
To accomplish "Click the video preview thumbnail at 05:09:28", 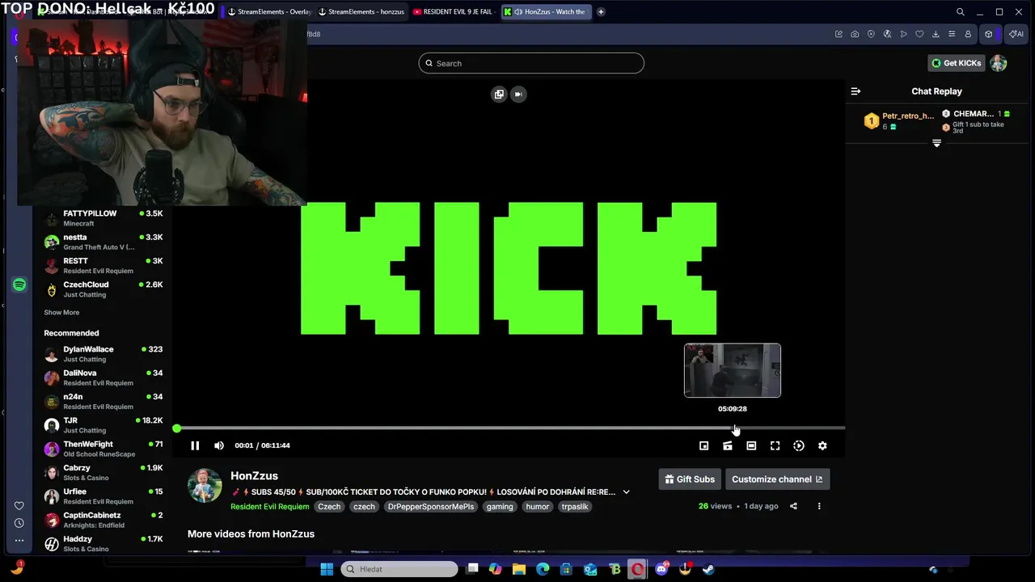I will [733, 370].
